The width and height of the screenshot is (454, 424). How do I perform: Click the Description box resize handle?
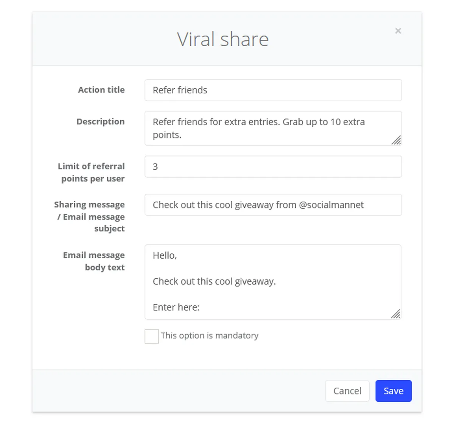(x=396, y=141)
